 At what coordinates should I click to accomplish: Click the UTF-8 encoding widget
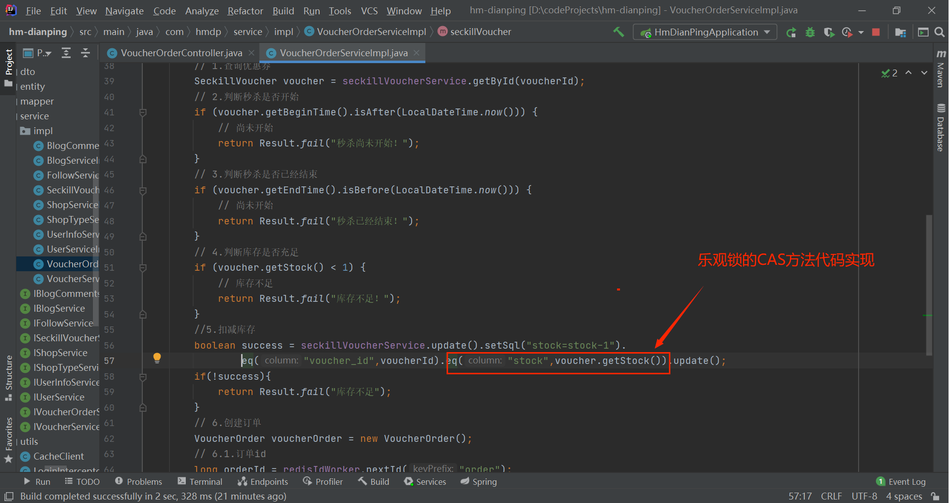click(864, 496)
